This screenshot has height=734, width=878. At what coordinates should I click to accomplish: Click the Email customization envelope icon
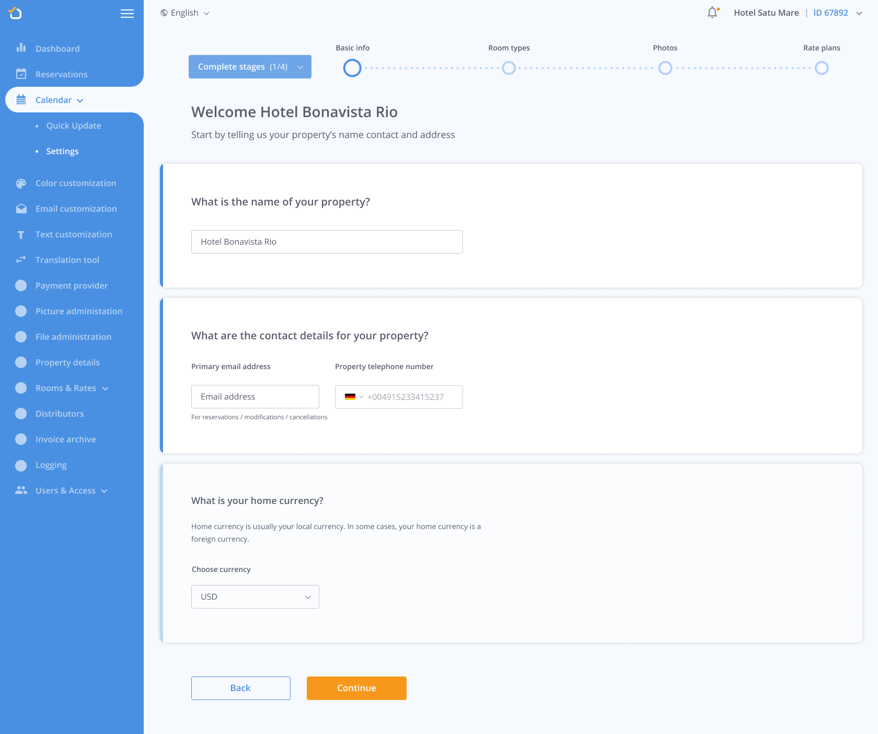point(21,209)
